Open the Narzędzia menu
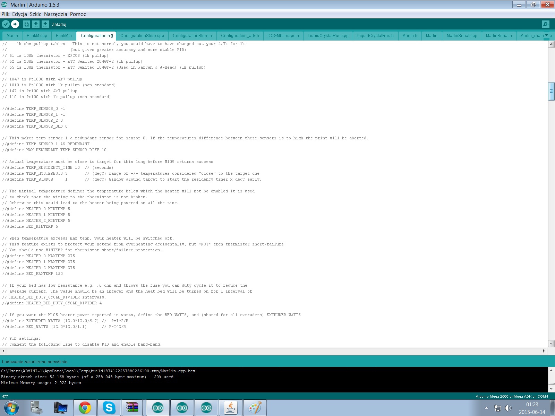555x416 pixels. (x=55, y=14)
